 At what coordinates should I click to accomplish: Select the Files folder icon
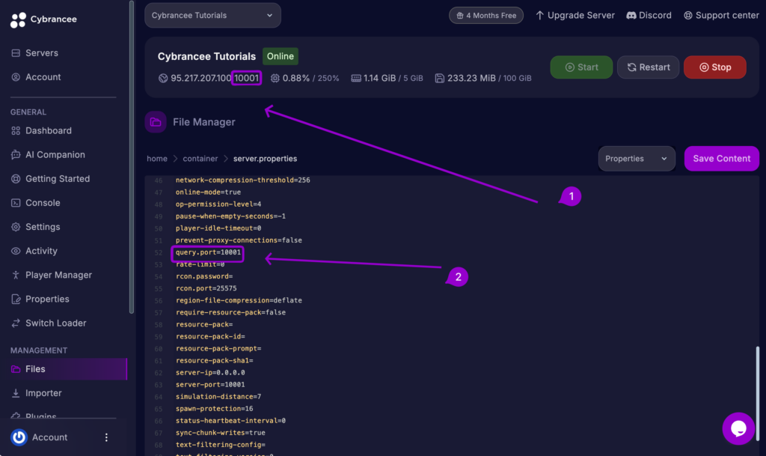click(x=16, y=369)
